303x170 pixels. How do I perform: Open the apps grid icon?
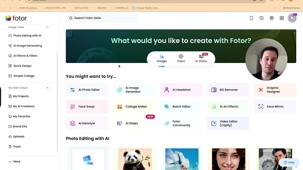click(x=282, y=18)
